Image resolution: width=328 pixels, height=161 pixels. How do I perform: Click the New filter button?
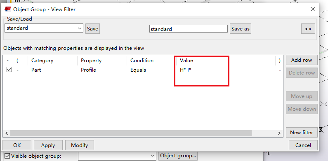coord(302,133)
